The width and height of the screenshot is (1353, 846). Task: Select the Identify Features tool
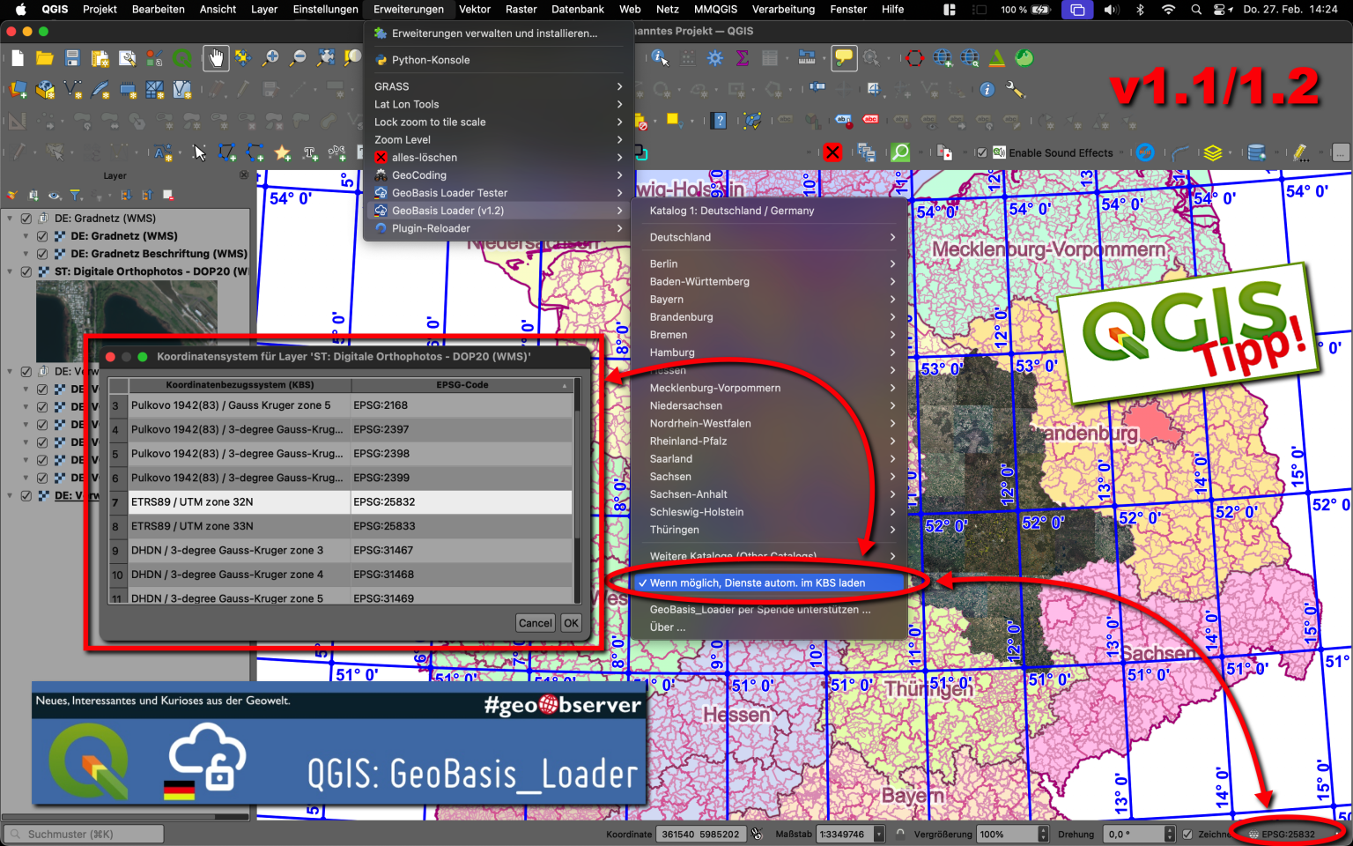[x=658, y=58]
